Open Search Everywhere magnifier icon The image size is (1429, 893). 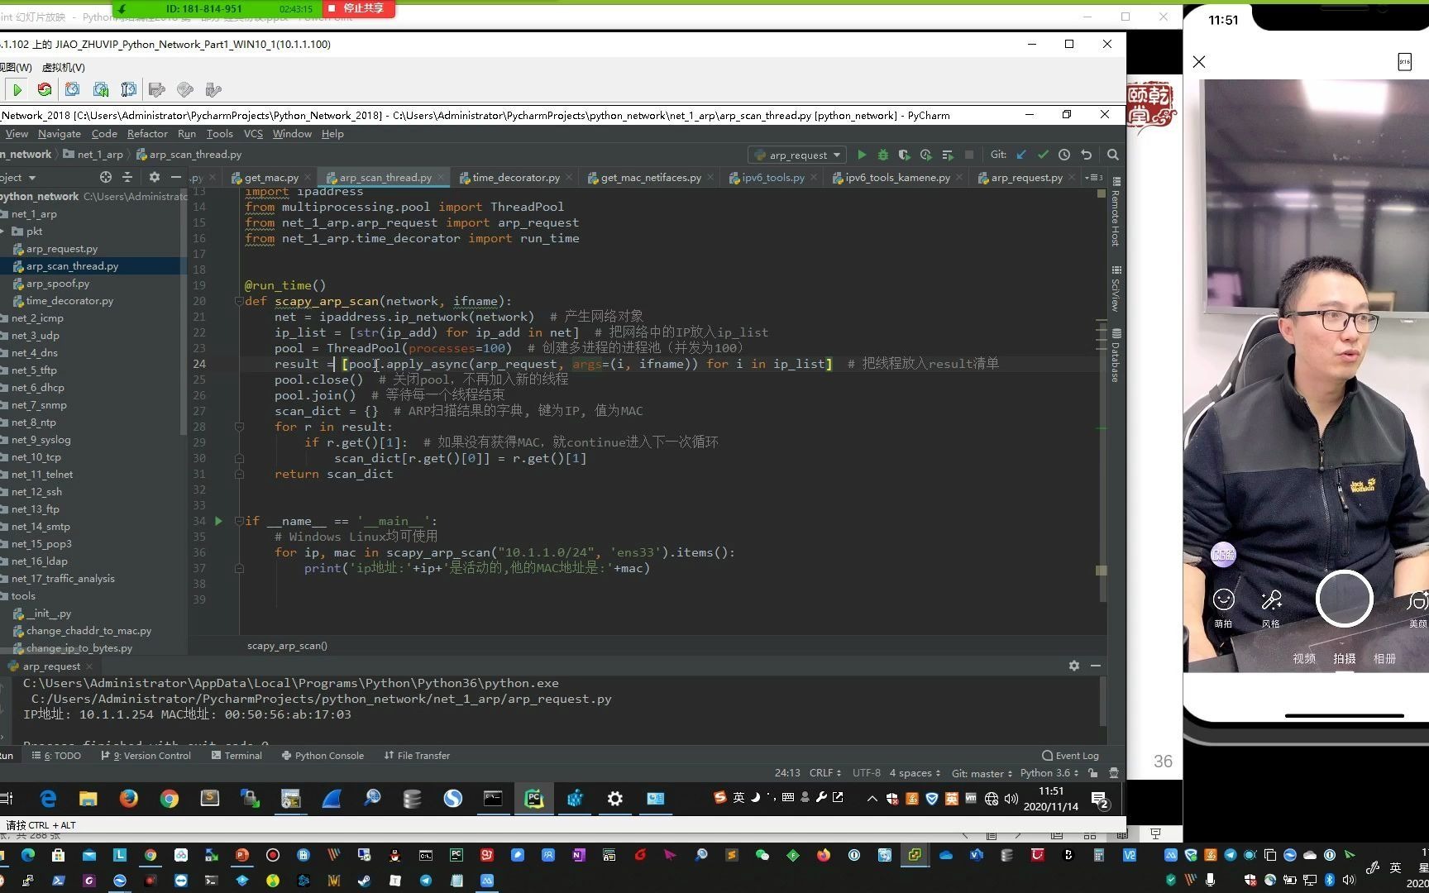[1113, 155]
